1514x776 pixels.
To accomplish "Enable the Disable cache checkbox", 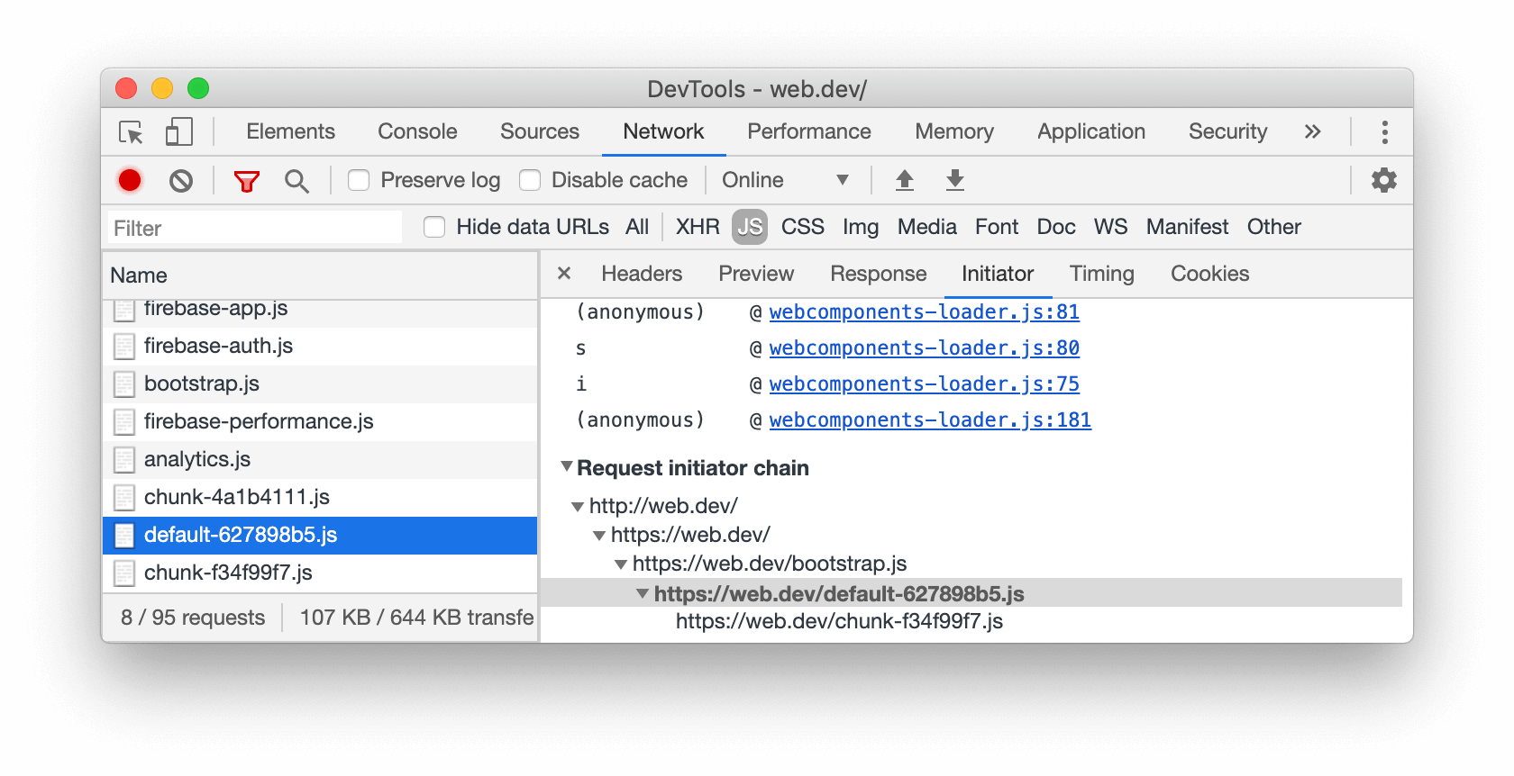I will [x=530, y=180].
